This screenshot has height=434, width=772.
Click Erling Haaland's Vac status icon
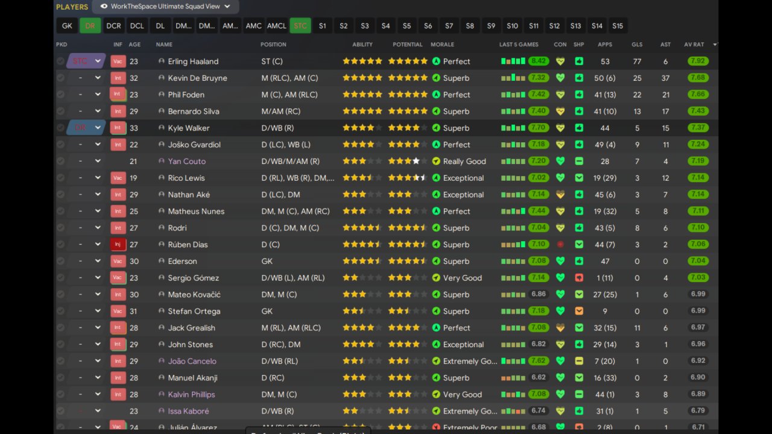[x=118, y=61]
